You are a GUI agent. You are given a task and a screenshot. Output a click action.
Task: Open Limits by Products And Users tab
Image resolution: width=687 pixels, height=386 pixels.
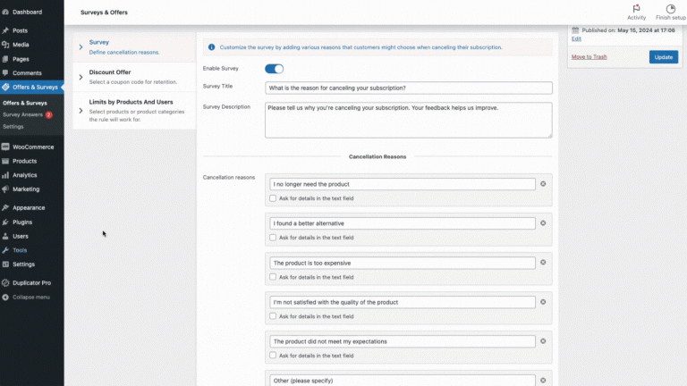click(134, 110)
